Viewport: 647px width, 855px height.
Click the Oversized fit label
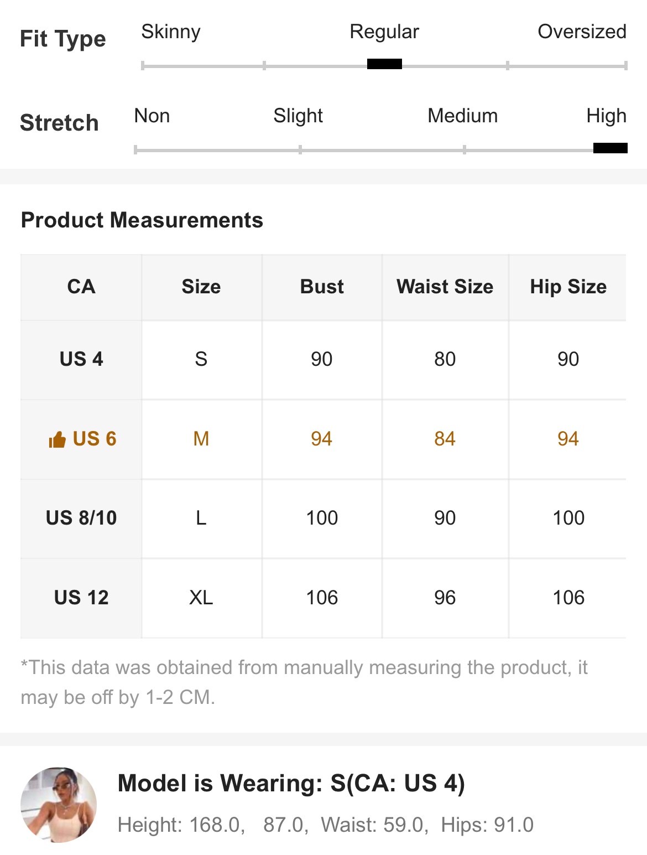(x=582, y=32)
